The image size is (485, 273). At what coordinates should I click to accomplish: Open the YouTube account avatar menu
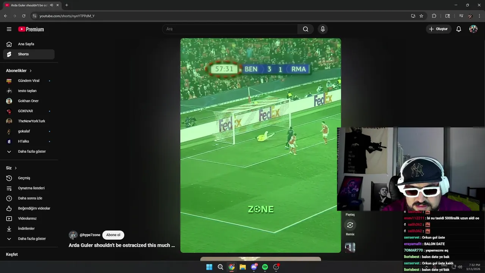pos(473,29)
